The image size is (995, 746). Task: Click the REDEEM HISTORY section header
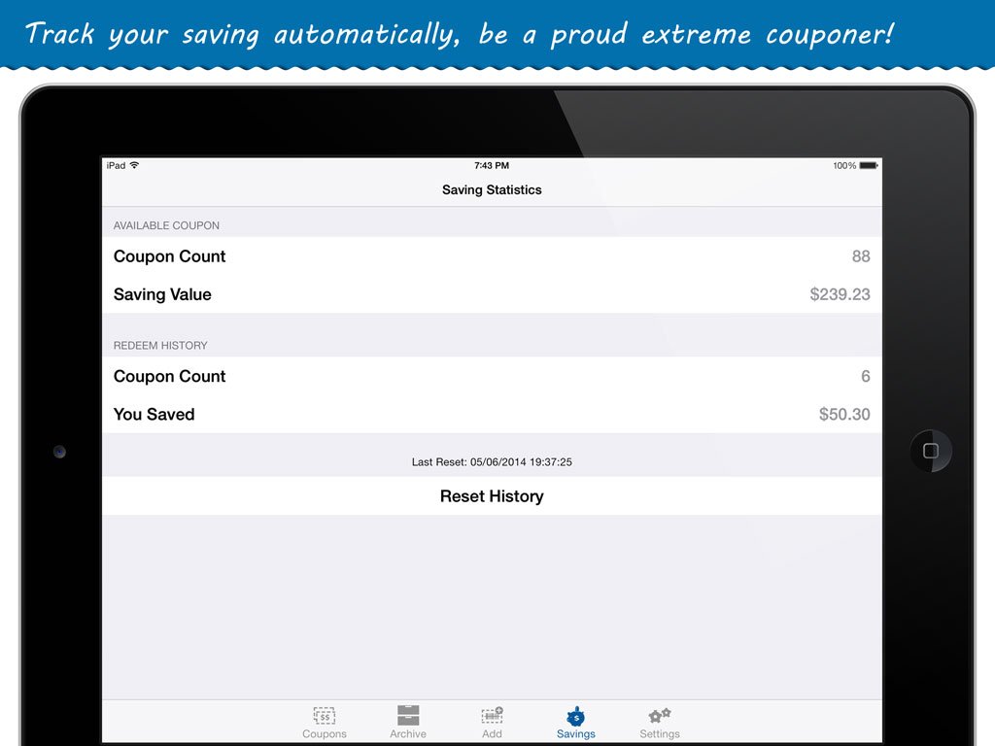point(160,345)
